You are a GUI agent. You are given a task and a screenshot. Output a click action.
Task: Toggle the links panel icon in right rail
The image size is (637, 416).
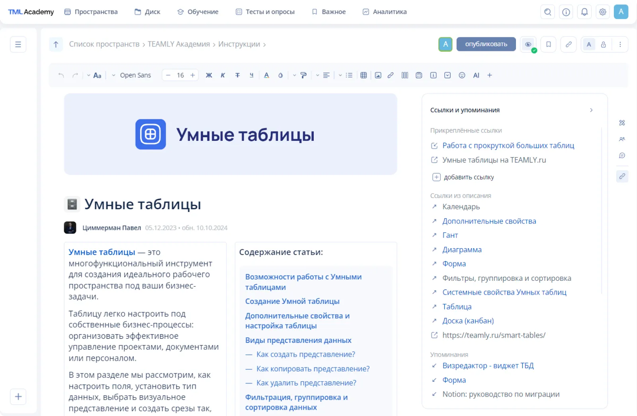[x=622, y=176]
